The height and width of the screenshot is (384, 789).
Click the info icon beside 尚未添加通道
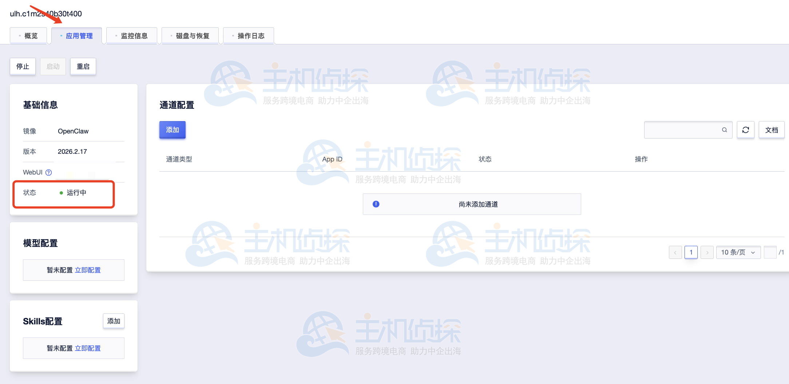click(376, 204)
